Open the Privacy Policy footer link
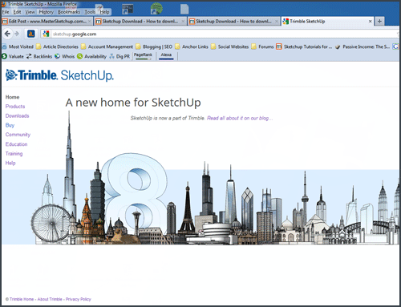 pos(79,299)
